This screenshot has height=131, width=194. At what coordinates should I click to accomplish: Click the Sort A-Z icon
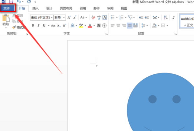pyautogui.click(x=166, y=17)
